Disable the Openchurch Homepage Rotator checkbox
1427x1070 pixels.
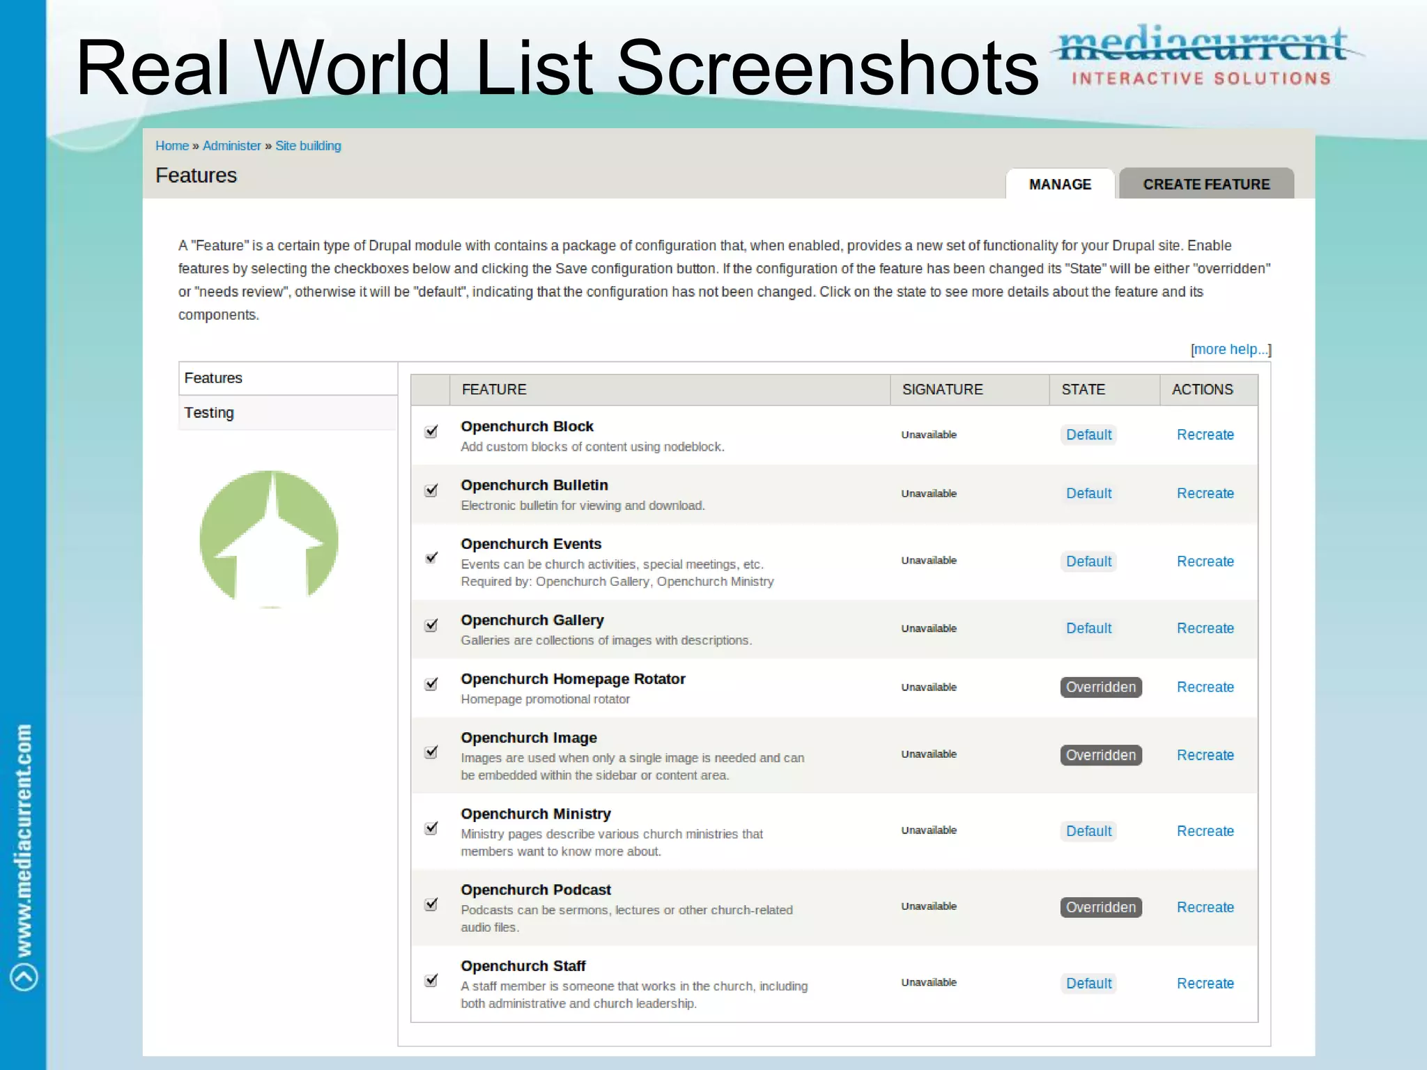pyautogui.click(x=431, y=684)
